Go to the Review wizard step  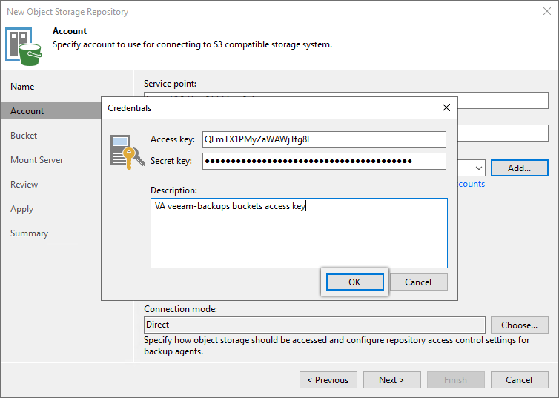pos(24,185)
